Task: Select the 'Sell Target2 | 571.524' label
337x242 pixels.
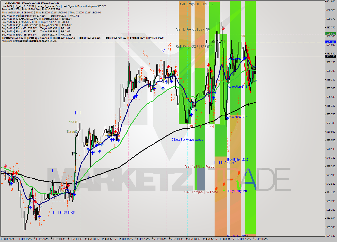Action: click(201, 192)
